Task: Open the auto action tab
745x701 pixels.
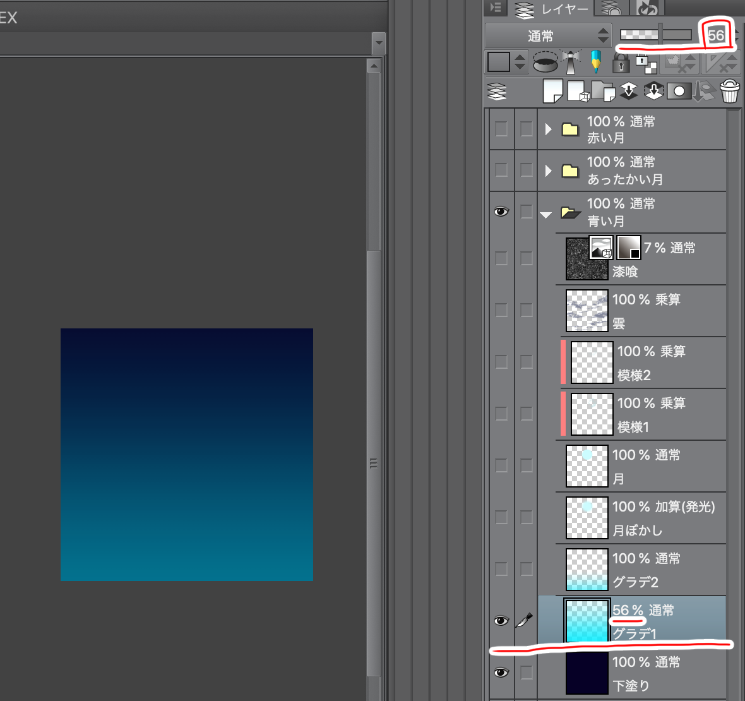Action: pos(648,8)
